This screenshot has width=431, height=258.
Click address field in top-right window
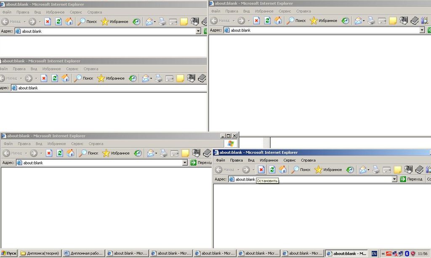325,30
